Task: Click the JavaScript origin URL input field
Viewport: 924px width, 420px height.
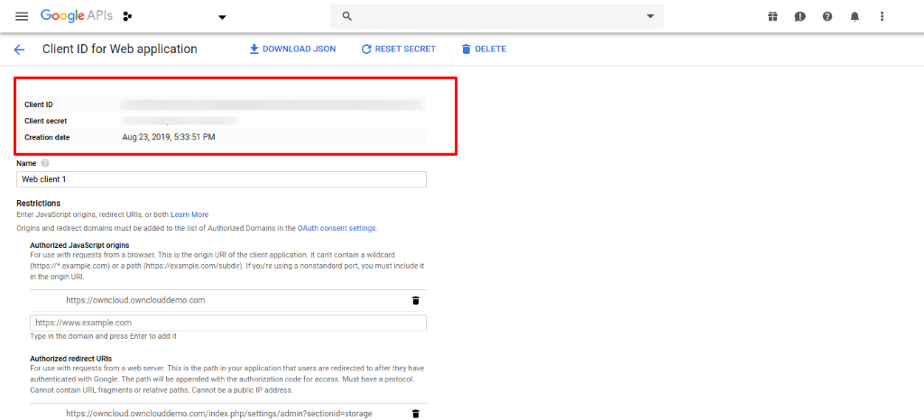Action: 227,323
